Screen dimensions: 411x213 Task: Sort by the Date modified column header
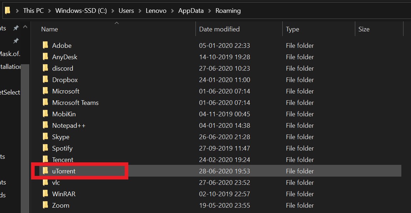pos(219,29)
